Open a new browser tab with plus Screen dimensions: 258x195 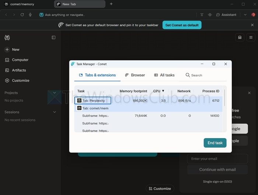111,4
